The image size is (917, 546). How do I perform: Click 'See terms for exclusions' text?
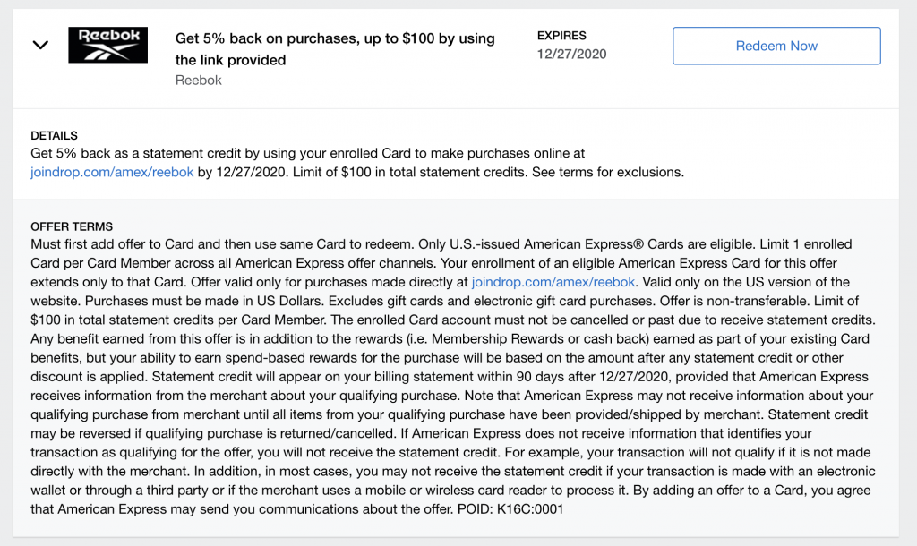pyautogui.click(x=608, y=172)
